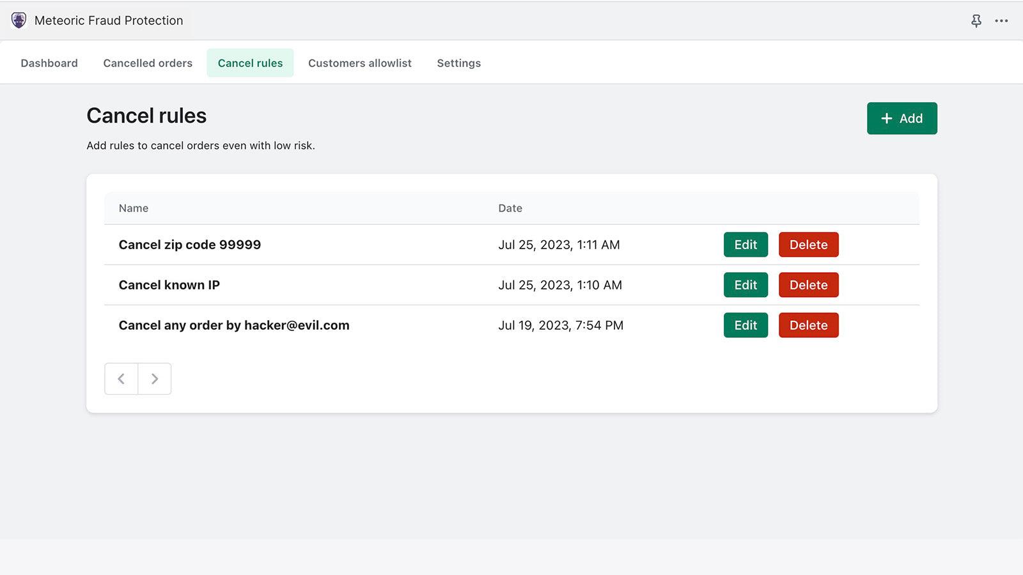Click the Date column header
Screen dimensions: 1023x575
tap(510, 208)
